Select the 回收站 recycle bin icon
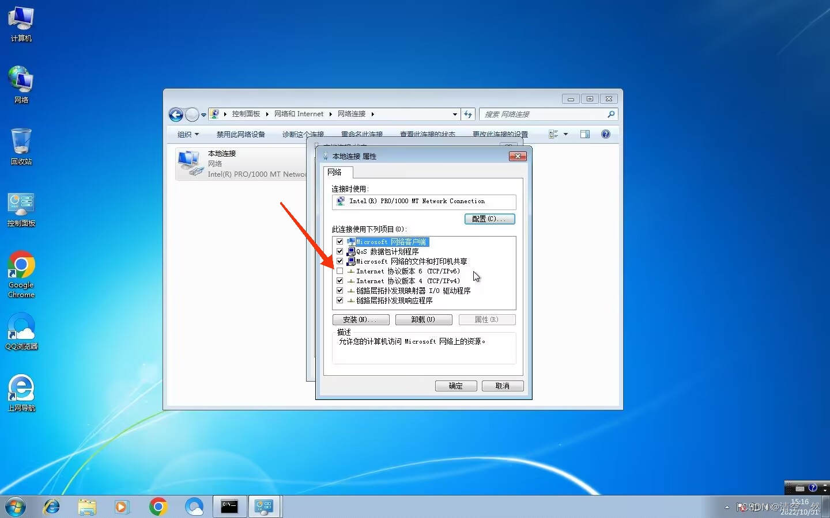 (21, 147)
